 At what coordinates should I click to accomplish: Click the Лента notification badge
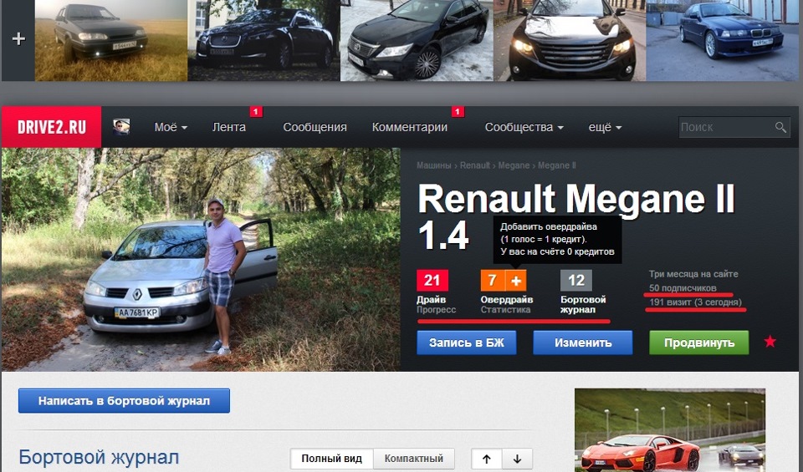257,111
